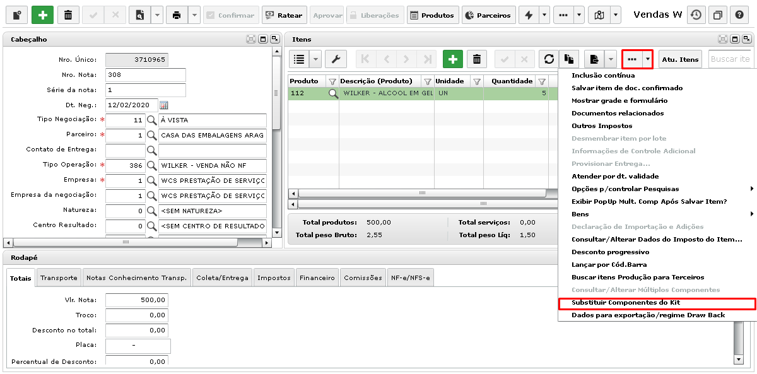Open the calendar picker beside Dt. Neg.
The width and height of the screenshot is (757, 374).
[164, 105]
